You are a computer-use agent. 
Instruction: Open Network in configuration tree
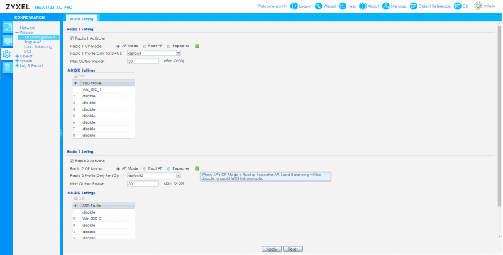27,28
